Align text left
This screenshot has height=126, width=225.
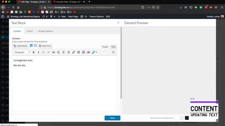coord(58,52)
